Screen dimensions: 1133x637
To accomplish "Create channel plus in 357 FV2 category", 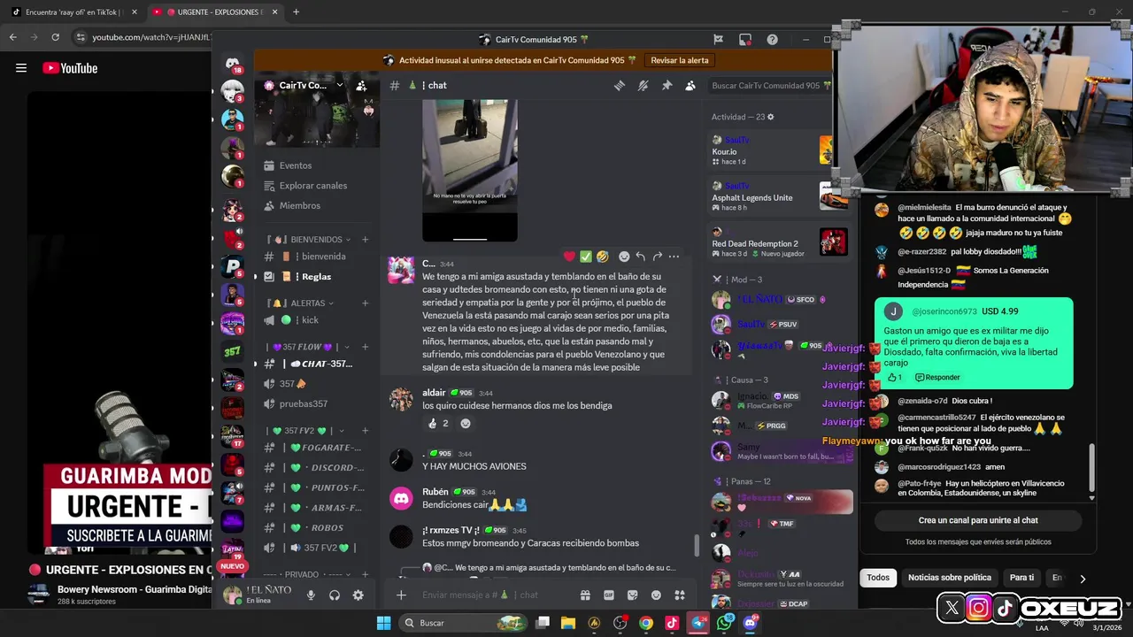I will pos(365,431).
